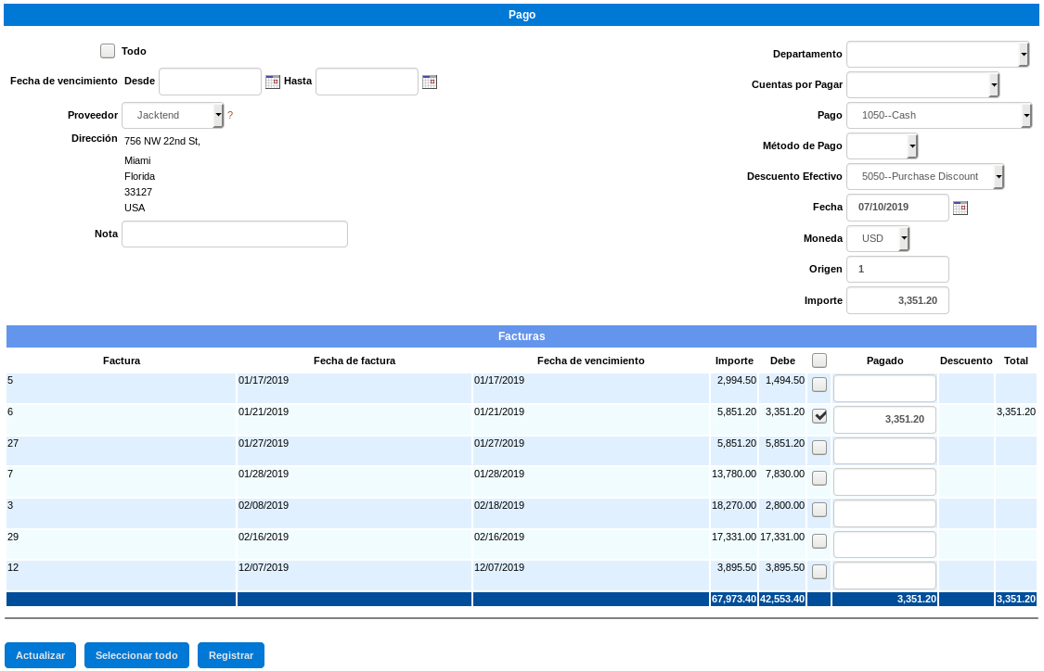Click the Origen input field
The width and height of the screenshot is (1044, 671).
pyautogui.click(x=897, y=270)
